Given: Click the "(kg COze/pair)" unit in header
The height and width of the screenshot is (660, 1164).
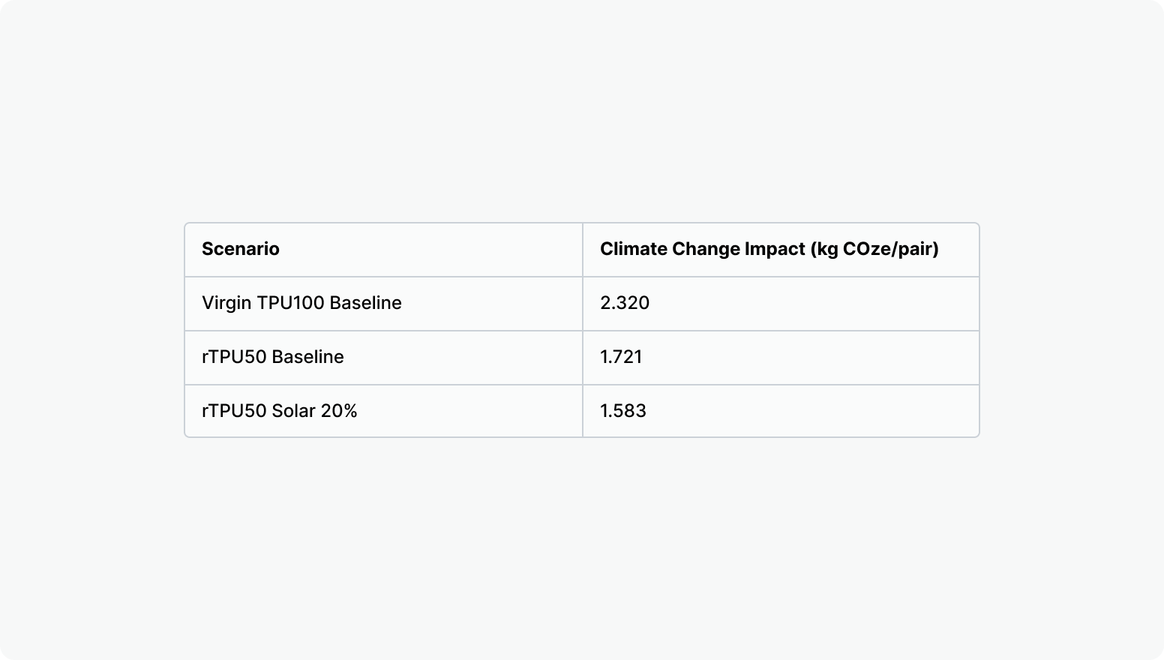Looking at the screenshot, I should pyautogui.click(x=874, y=249).
